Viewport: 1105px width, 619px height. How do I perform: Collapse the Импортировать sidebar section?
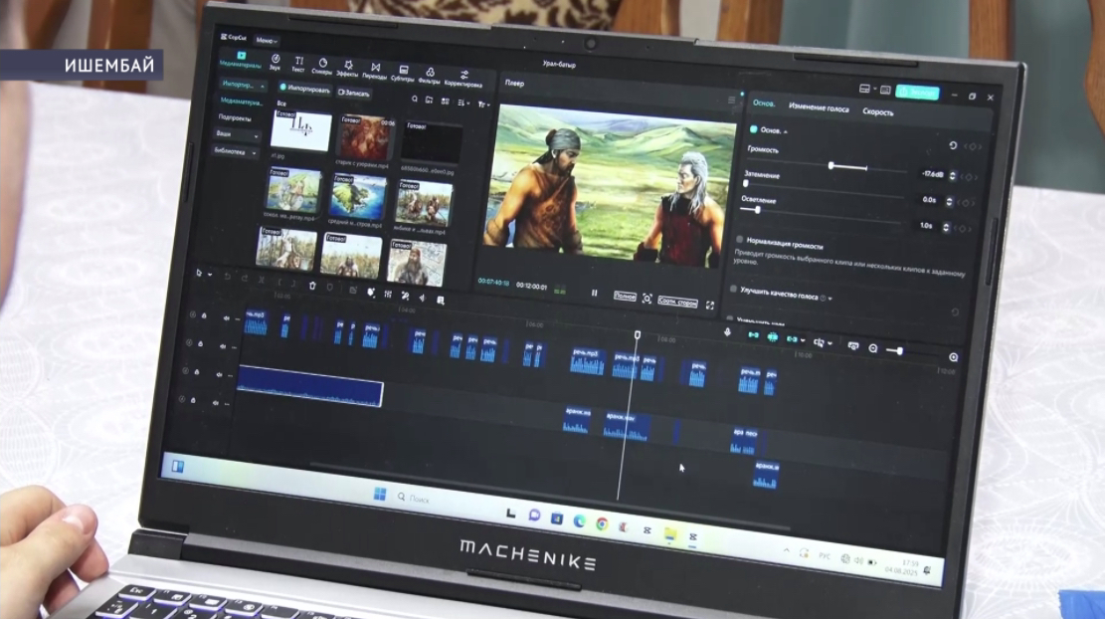click(x=243, y=85)
